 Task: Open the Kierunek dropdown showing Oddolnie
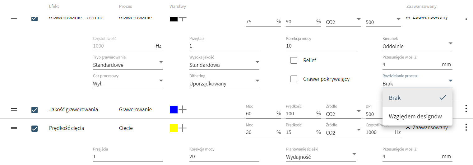click(x=417, y=46)
